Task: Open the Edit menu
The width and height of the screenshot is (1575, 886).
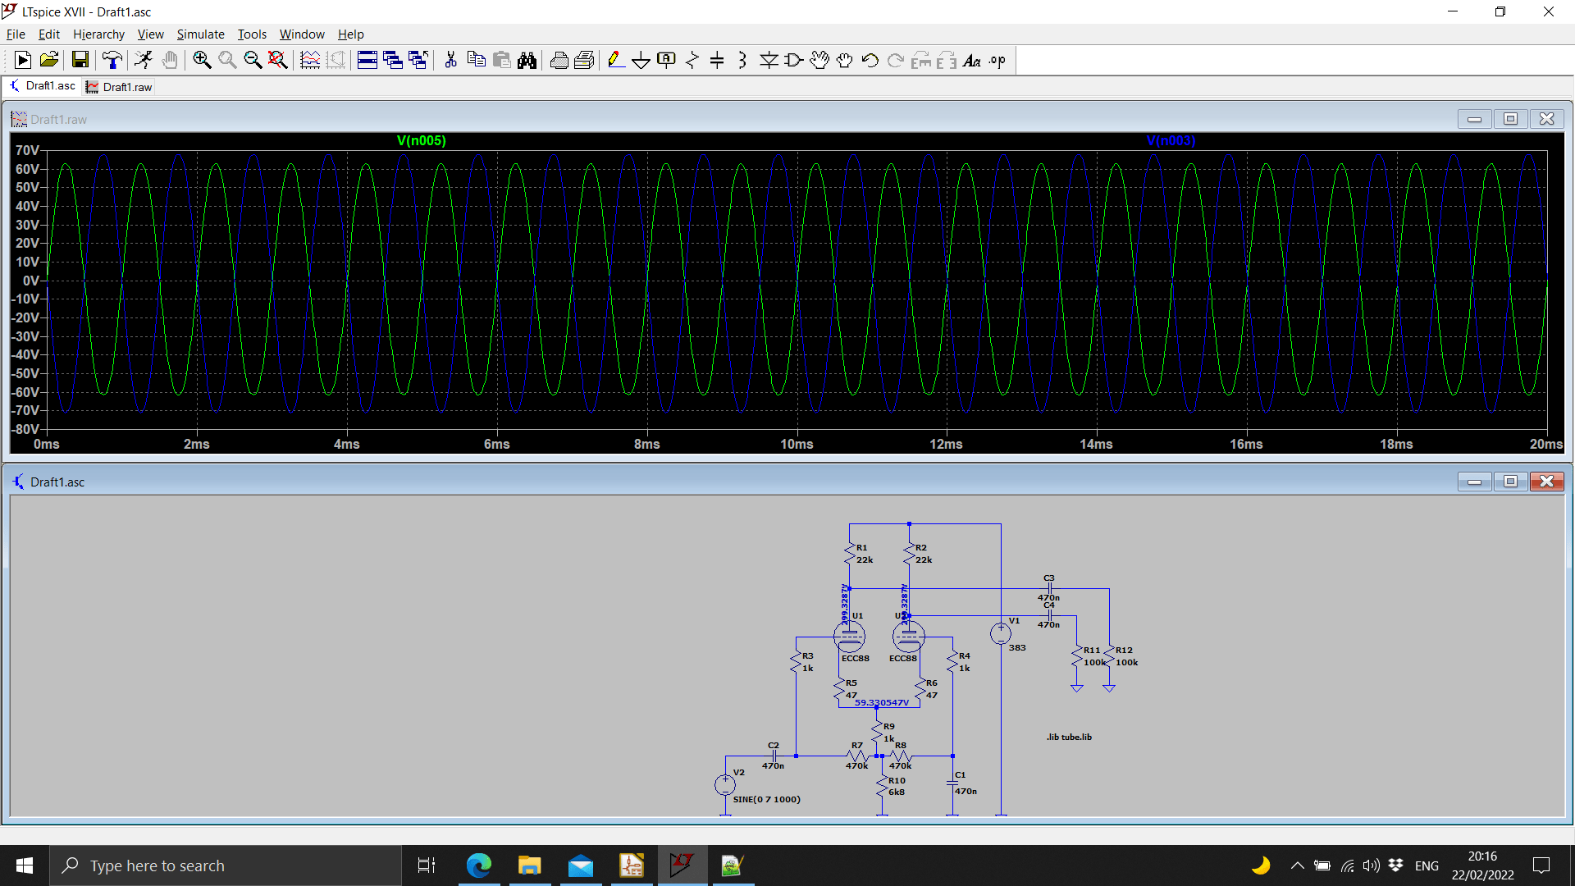Action: (x=49, y=34)
